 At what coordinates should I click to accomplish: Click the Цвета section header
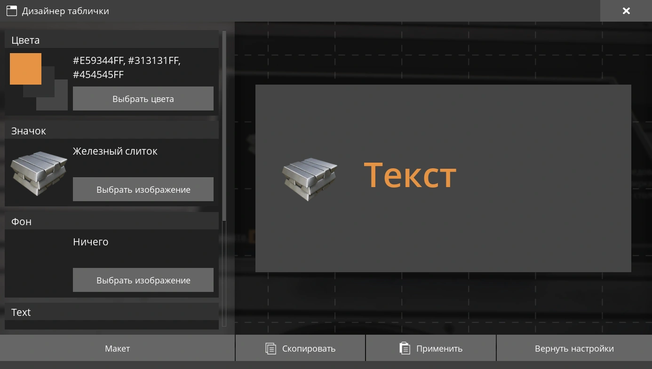tap(111, 40)
